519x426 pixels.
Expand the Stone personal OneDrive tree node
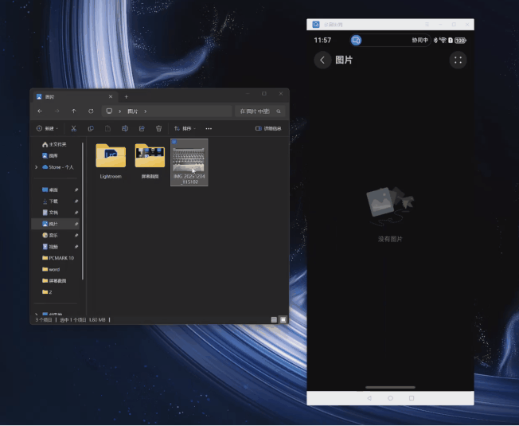[x=36, y=167]
